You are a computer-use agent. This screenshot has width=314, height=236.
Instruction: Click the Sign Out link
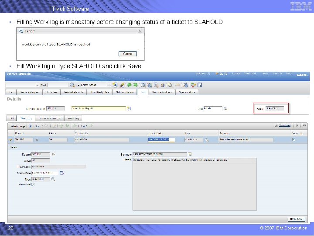point(277,73)
